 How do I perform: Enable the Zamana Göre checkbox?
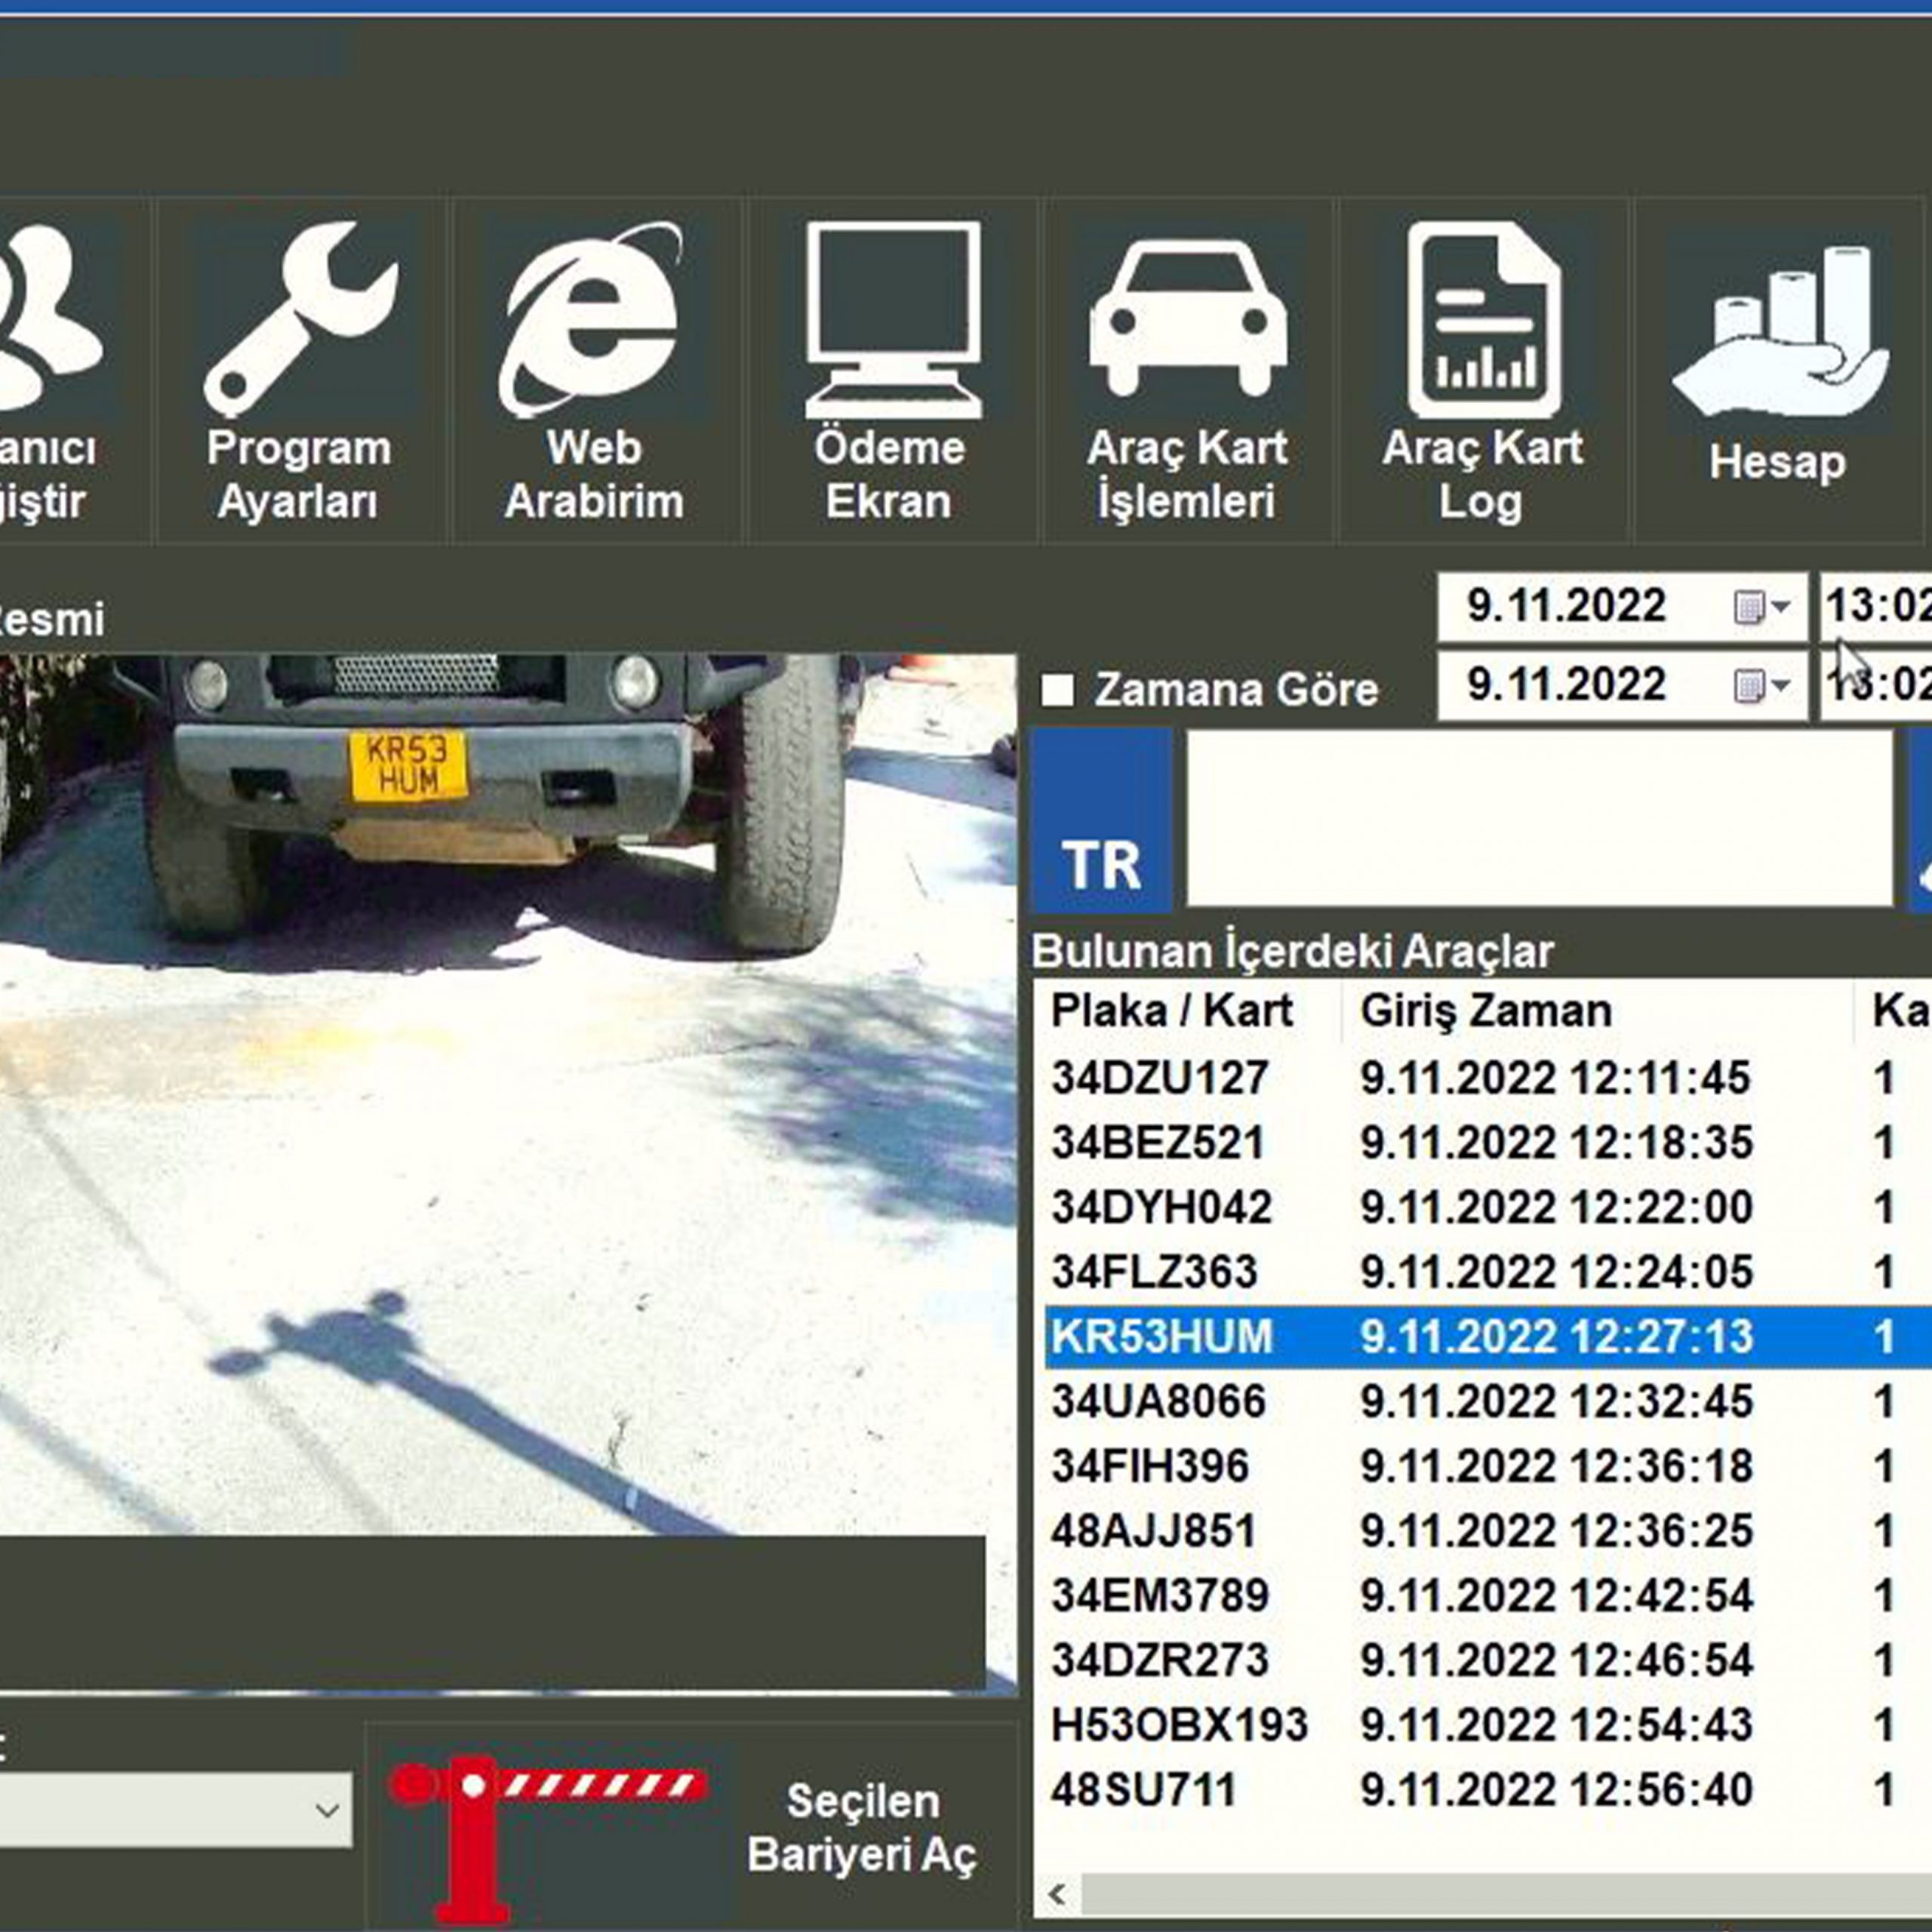click(x=1057, y=690)
